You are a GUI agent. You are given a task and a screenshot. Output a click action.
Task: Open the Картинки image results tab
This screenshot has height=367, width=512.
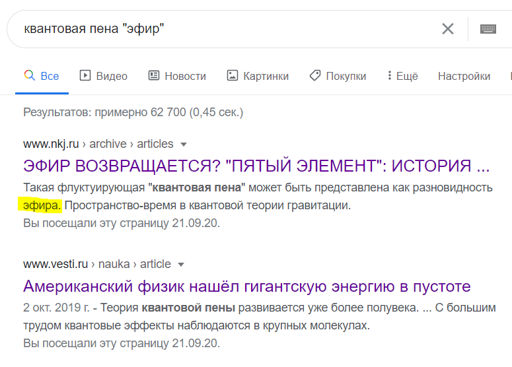tap(258, 76)
